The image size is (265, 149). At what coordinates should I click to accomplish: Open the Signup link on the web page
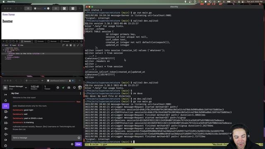click(12, 14)
